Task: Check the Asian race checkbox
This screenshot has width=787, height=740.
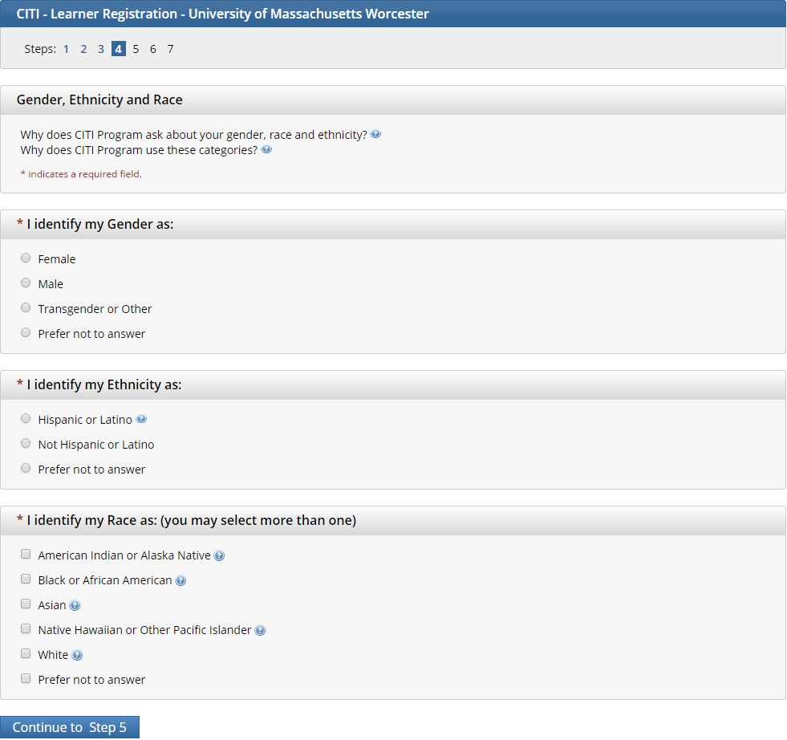Action: click(26, 604)
